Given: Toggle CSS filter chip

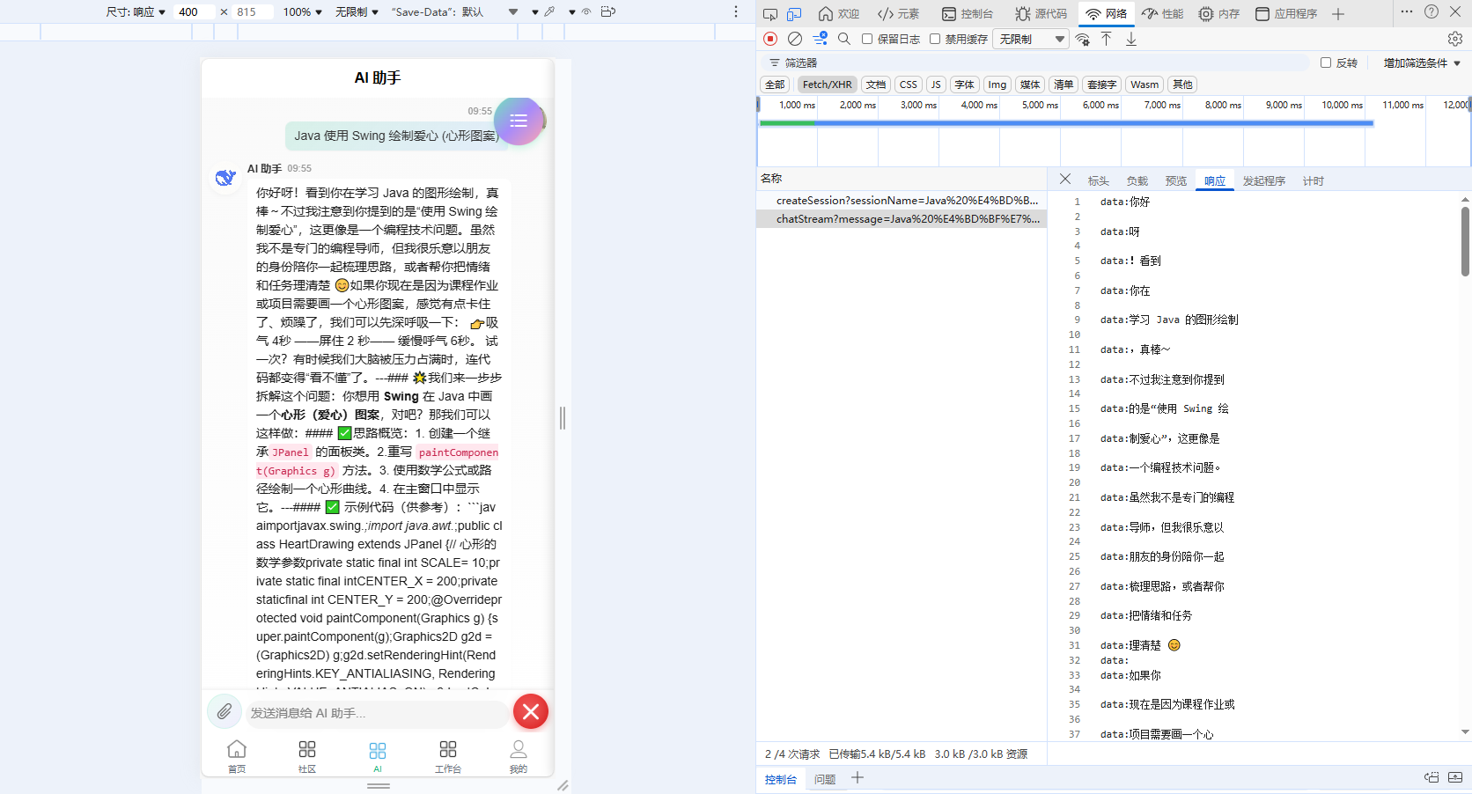Looking at the screenshot, I should 909,85.
